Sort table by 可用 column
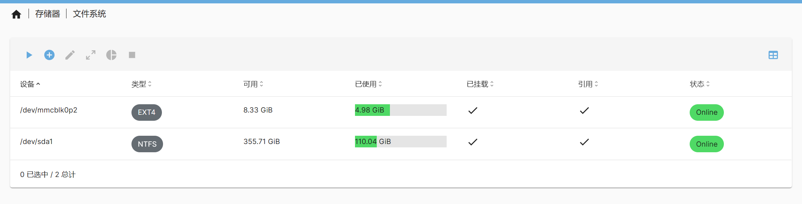802x204 pixels. [253, 84]
